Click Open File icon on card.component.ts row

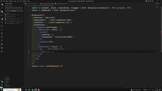(17, 23)
